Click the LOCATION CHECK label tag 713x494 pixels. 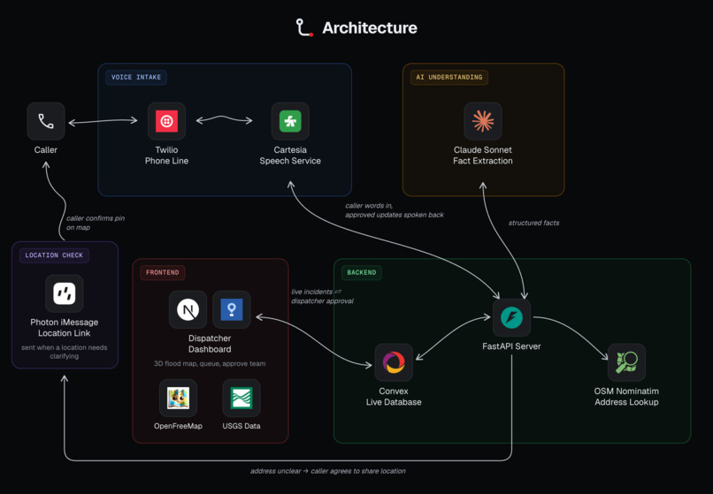click(54, 255)
